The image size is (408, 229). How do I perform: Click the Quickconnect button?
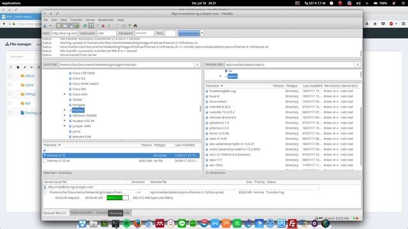(189, 33)
